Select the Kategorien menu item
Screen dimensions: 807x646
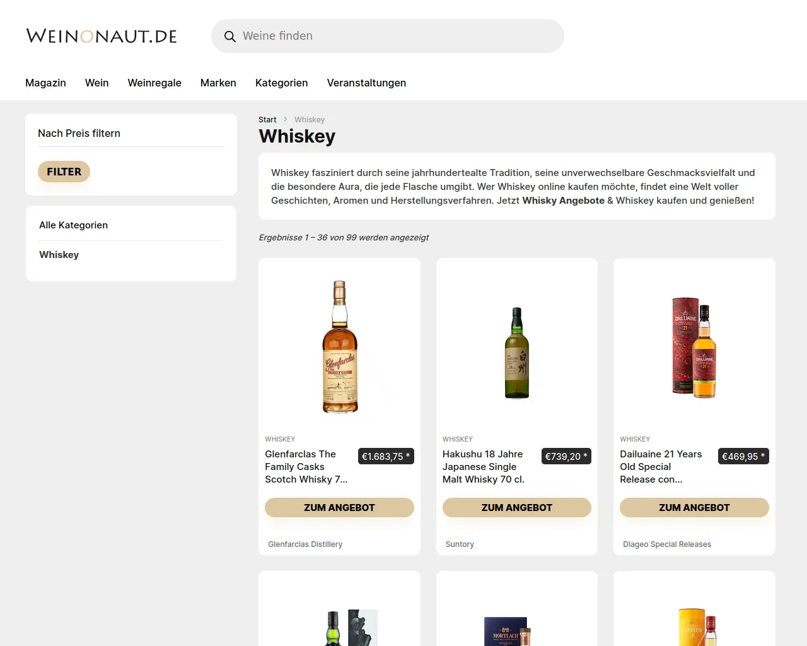282,83
